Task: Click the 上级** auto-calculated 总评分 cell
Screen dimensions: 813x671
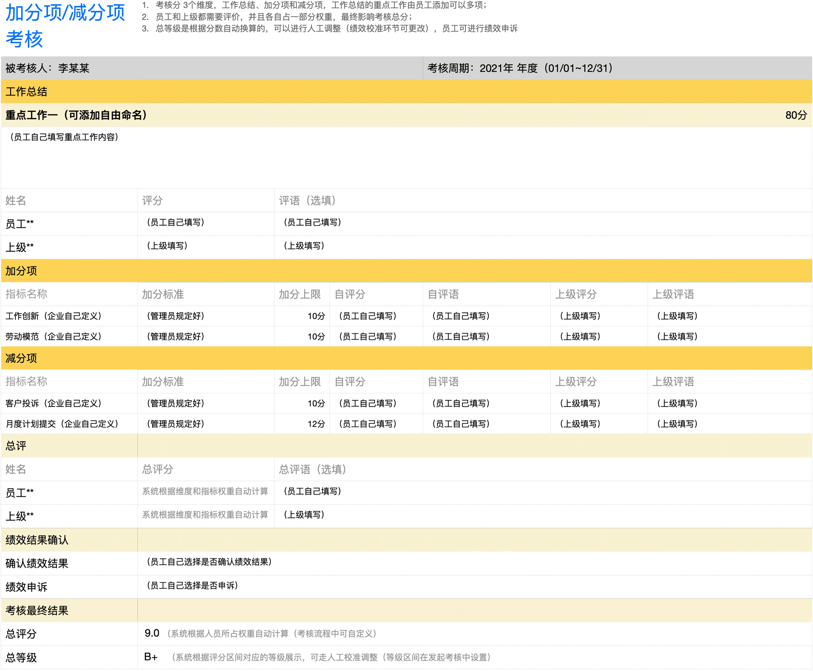Action: tap(206, 516)
